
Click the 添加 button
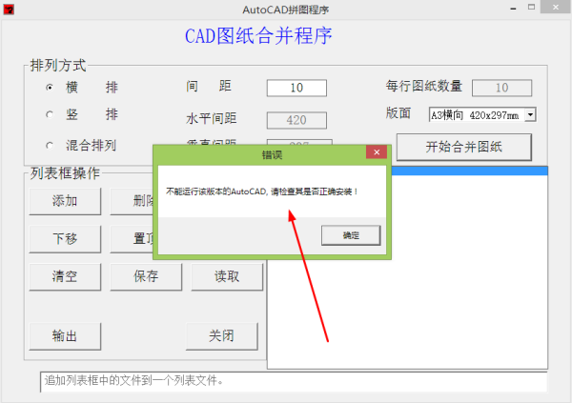pyautogui.click(x=65, y=201)
